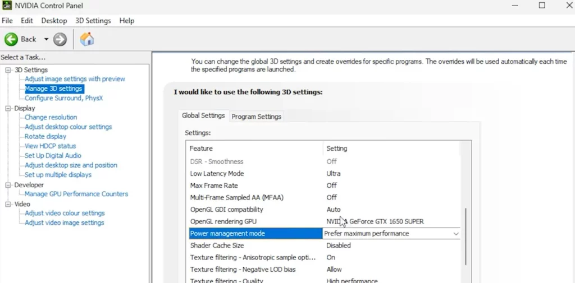Open Manage GPU Performance Counters
Screen dimensions: 575x283
pos(76,194)
